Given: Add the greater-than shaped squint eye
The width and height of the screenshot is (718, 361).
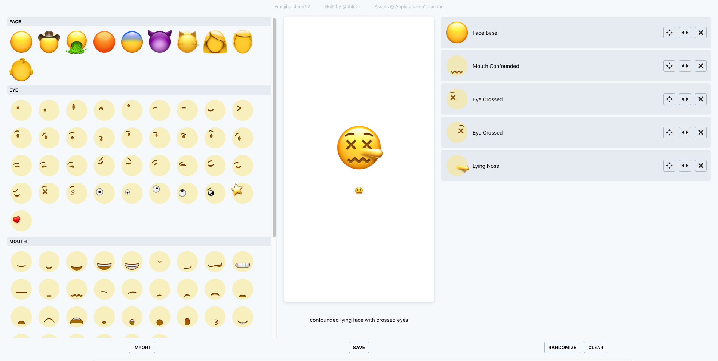Looking at the screenshot, I should 243,110.
